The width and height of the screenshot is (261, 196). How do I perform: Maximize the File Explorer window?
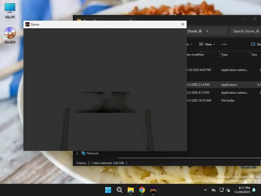(255, 19)
